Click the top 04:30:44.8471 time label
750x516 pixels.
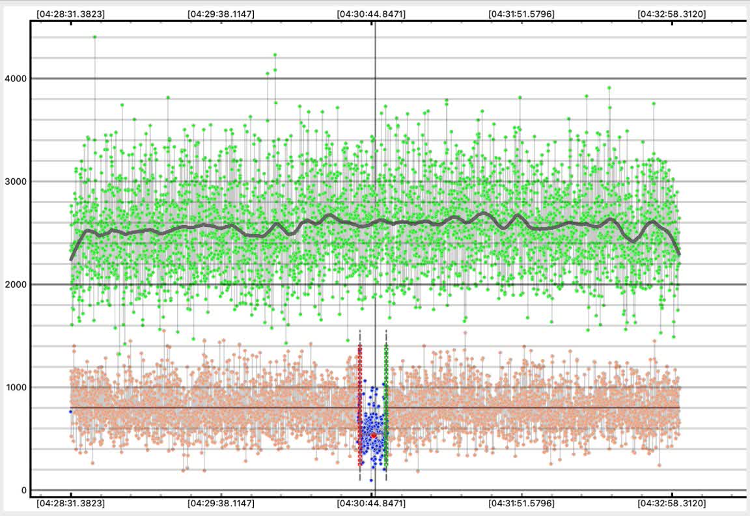[x=371, y=14]
